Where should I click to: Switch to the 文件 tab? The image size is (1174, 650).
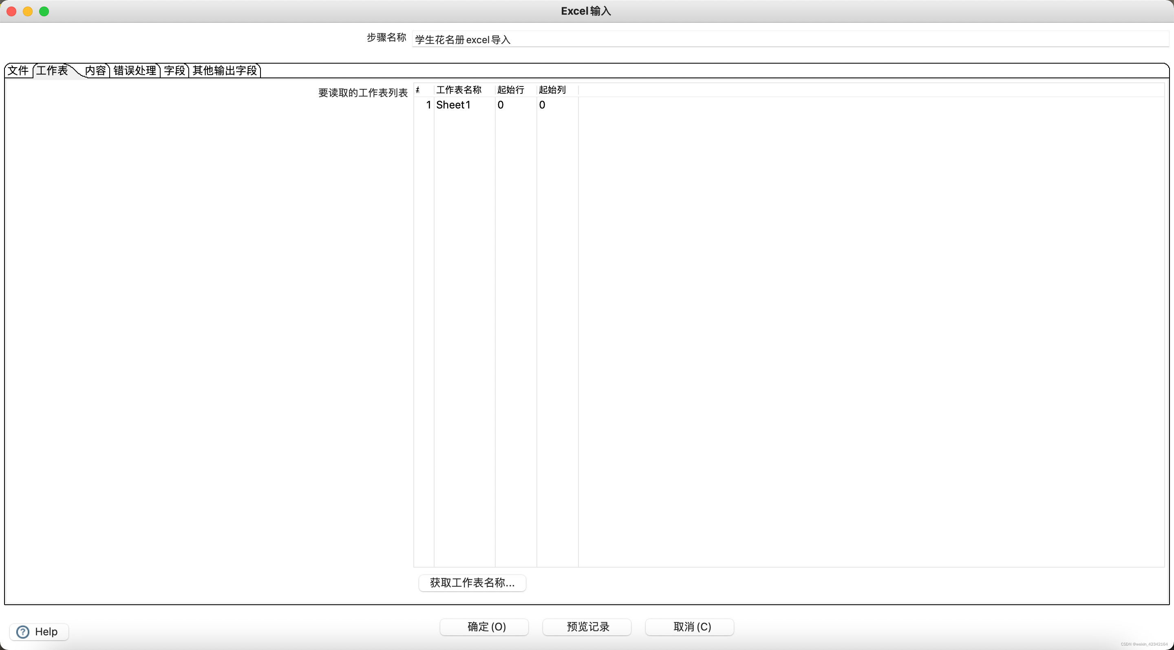point(18,70)
